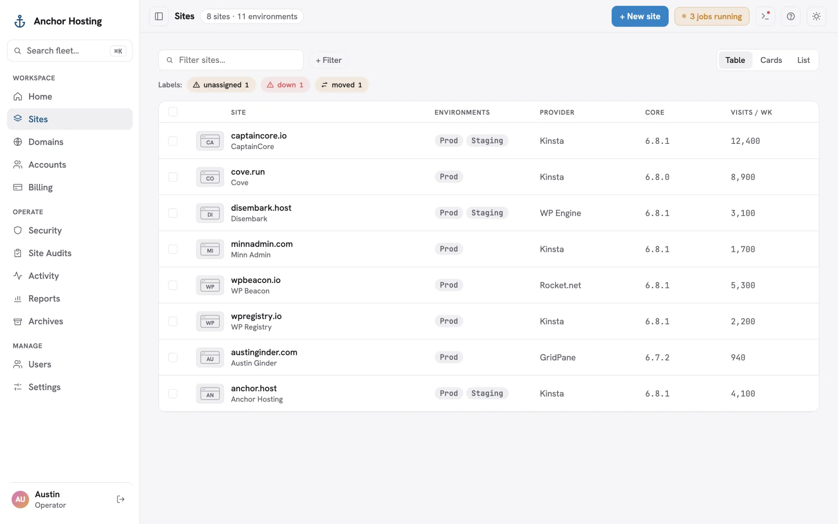Filter by the unassigned label

(x=221, y=85)
